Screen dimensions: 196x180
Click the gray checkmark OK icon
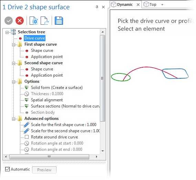(x=9, y=21)
